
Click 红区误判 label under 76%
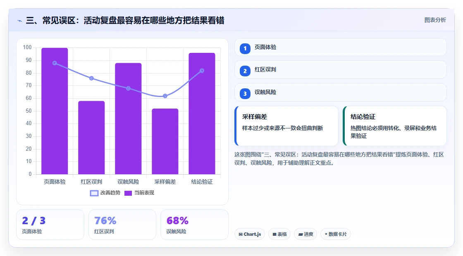click(x=104, y=232)
